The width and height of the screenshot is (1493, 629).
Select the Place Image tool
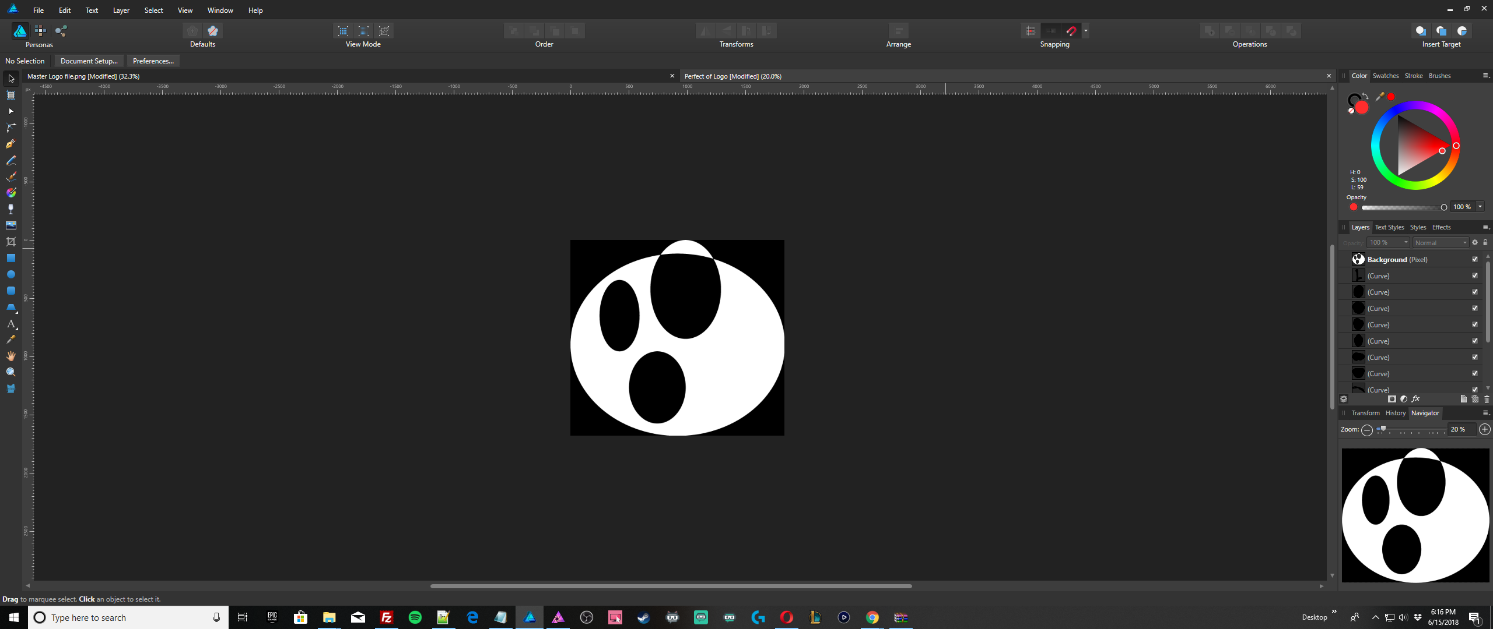(x=11, y=225)
